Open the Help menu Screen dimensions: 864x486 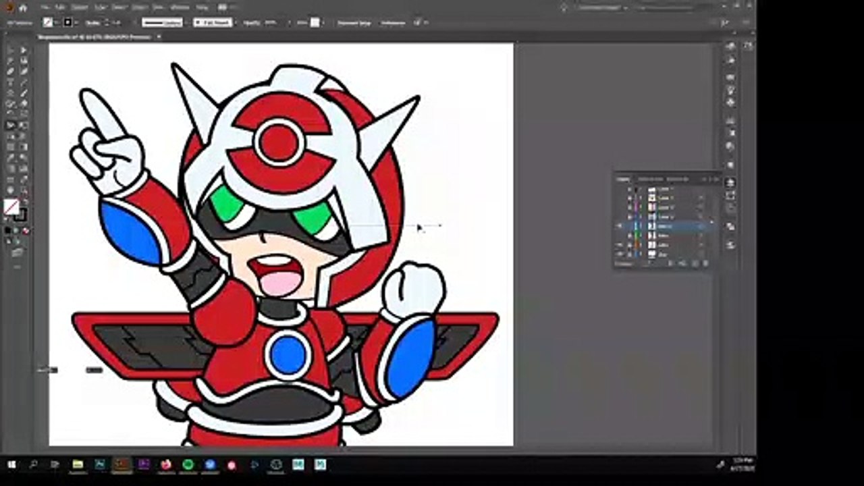(x=202, y=7)
